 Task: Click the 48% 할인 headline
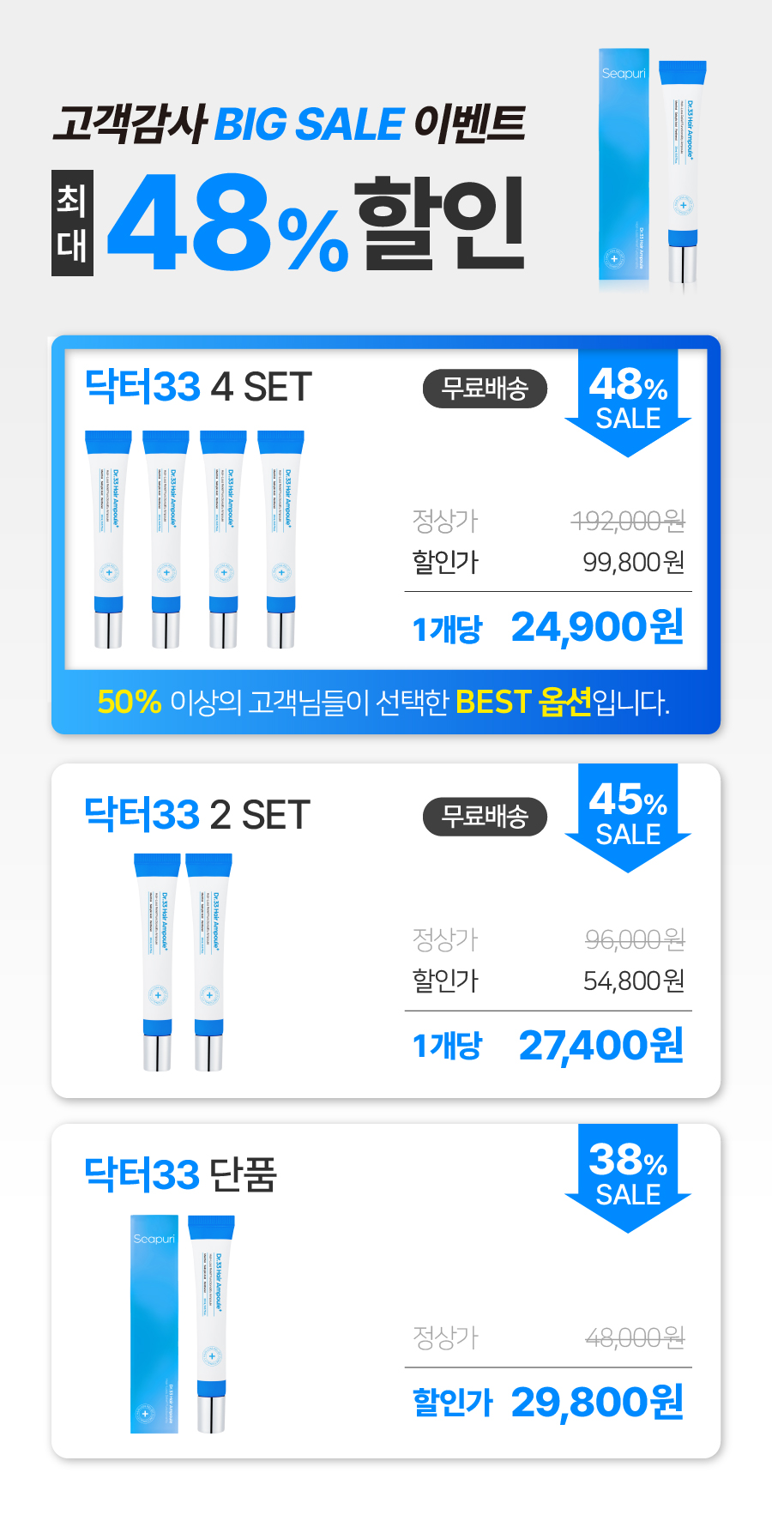[316, 223]
